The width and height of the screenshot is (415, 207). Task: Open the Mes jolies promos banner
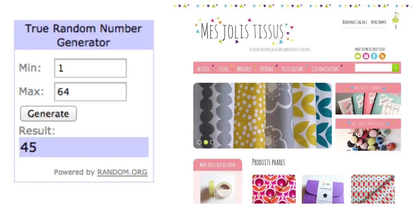(x=368, y=99)
